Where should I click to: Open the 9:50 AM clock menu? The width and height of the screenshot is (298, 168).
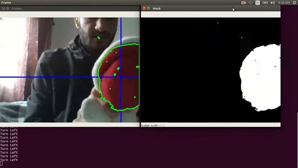coord(284,3)
